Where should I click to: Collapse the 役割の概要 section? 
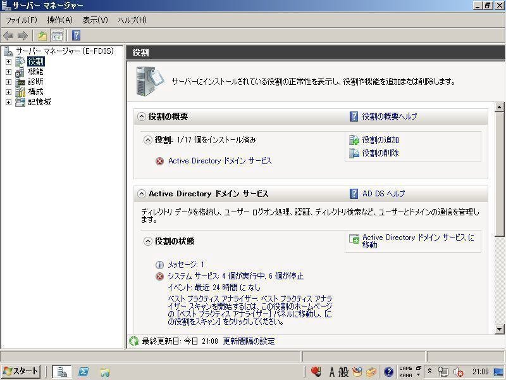tap(141, 117)
